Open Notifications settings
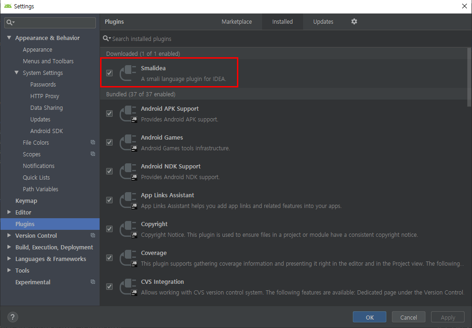Image resolution: width=472 pixels, height=328 pixels. pyautogui.click(x=39, y=166)
